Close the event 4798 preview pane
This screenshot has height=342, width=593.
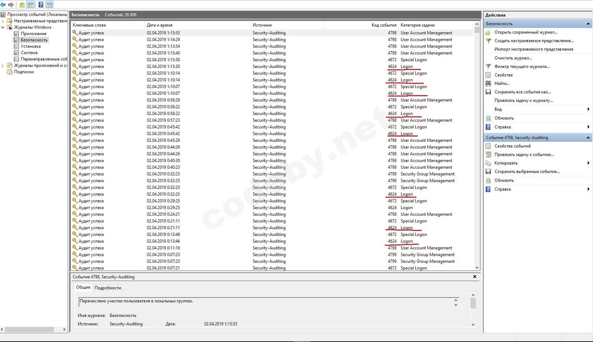click(475, 277)
